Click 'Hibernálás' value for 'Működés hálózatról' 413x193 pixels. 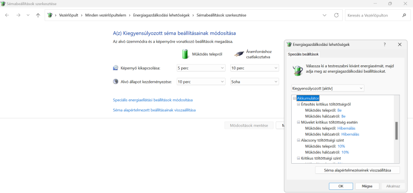point(351,134)
